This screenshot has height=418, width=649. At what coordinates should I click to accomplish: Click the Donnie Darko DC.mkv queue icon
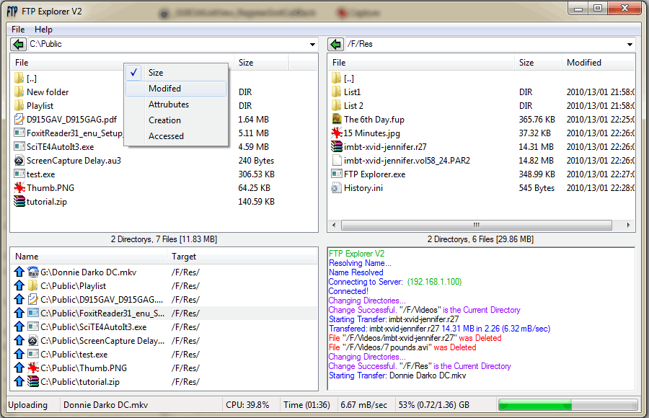tap(33, 272)
